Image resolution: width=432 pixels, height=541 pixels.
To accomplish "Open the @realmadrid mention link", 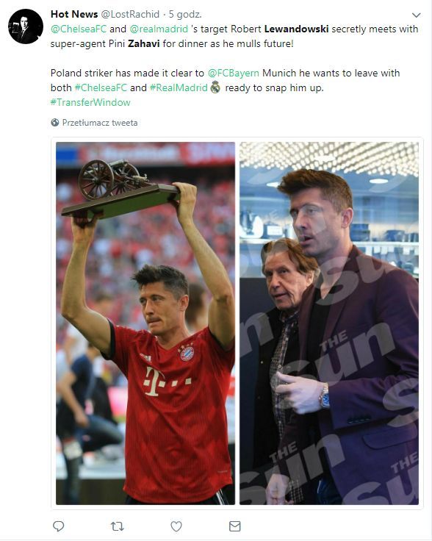I will [x=159, y=29].
